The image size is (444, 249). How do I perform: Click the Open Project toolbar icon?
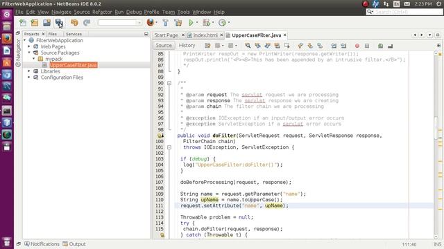[x=46, y=23]
